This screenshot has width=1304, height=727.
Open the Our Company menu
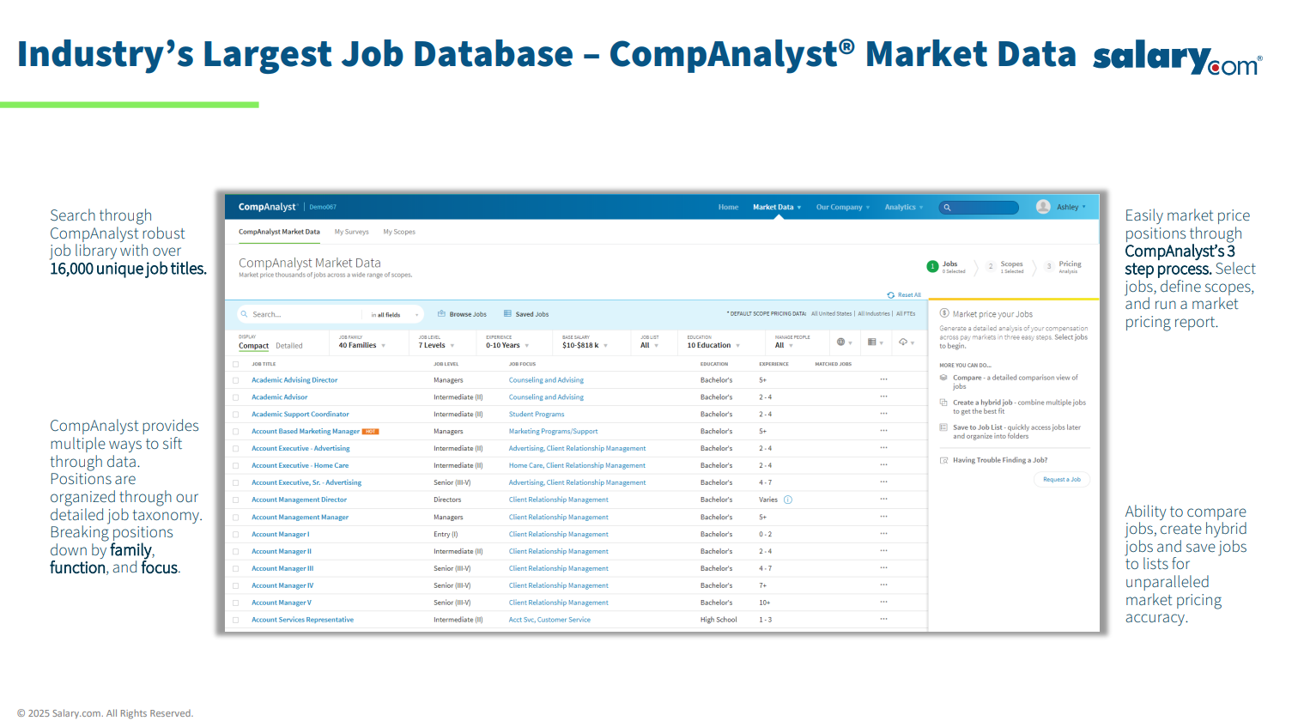(843, 207)
